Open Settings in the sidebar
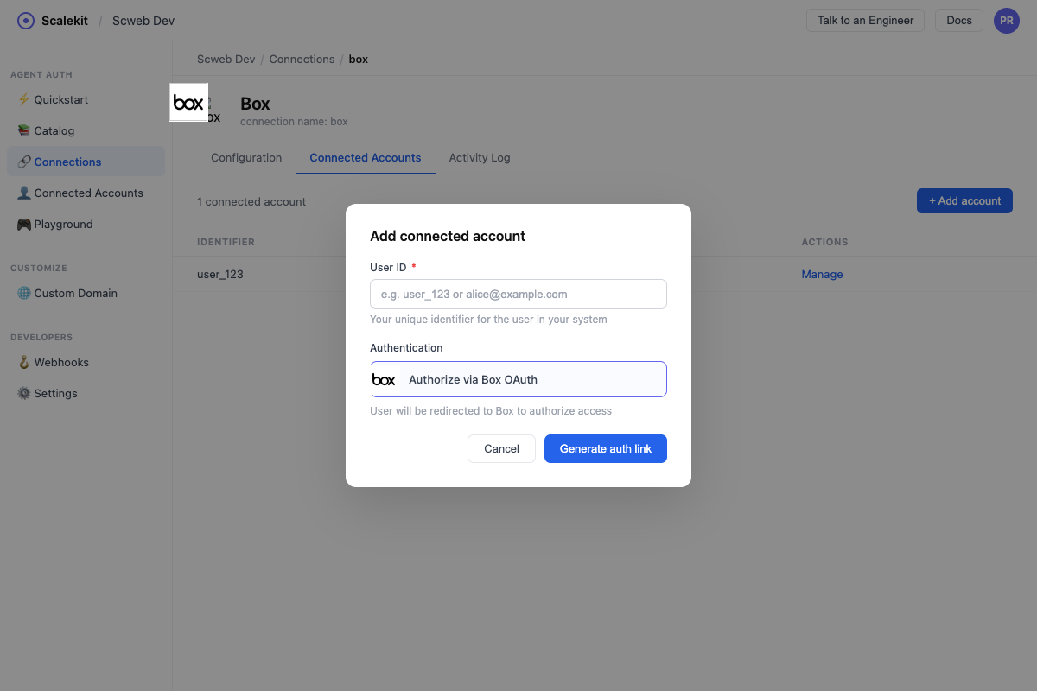Viewport: 1037px width, 691px height. coord(55,393)
